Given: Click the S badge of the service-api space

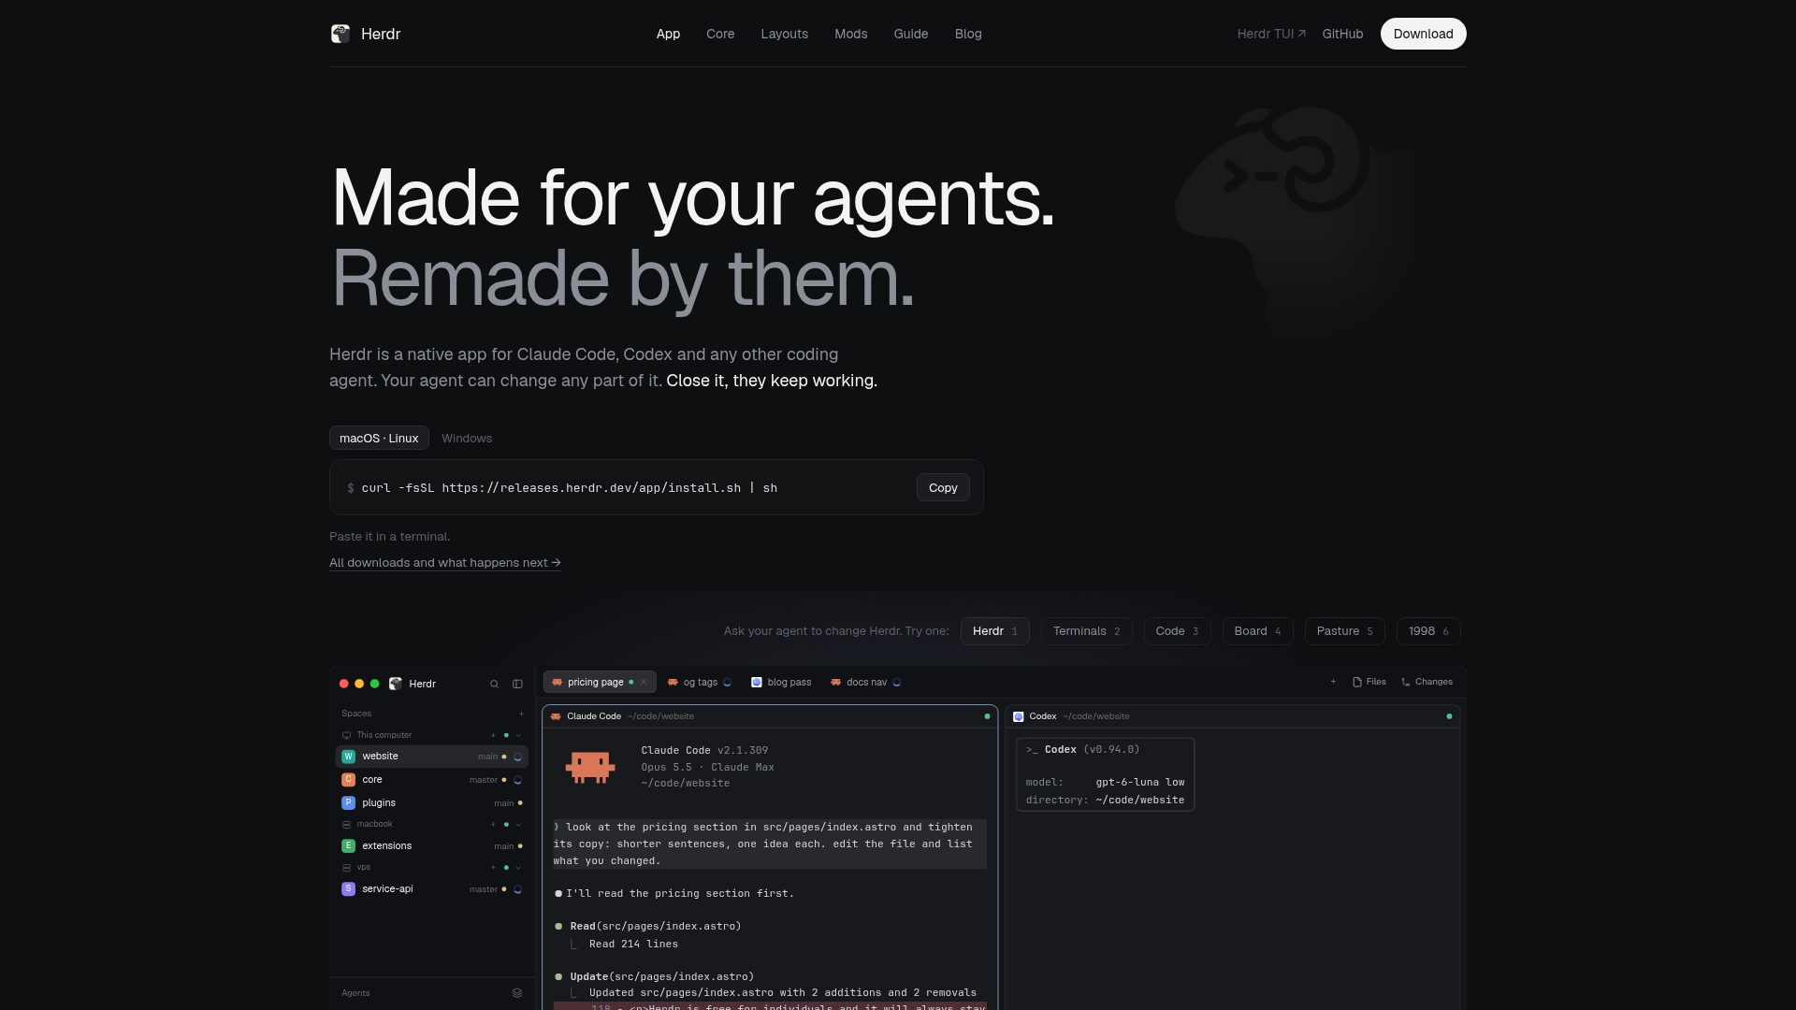Looking at the screenshot, I should (348, 889).
